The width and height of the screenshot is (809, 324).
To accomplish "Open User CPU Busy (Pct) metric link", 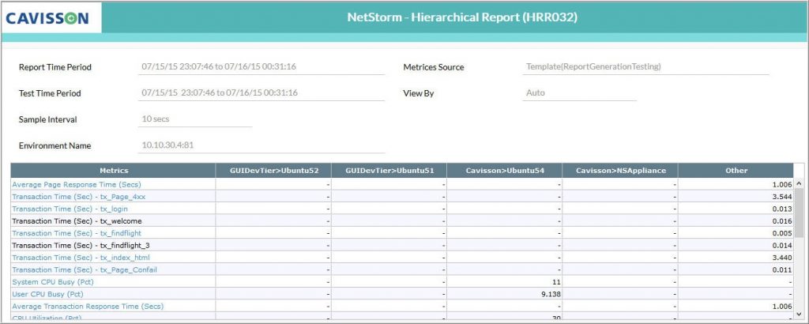I will [x=47, y=294].
